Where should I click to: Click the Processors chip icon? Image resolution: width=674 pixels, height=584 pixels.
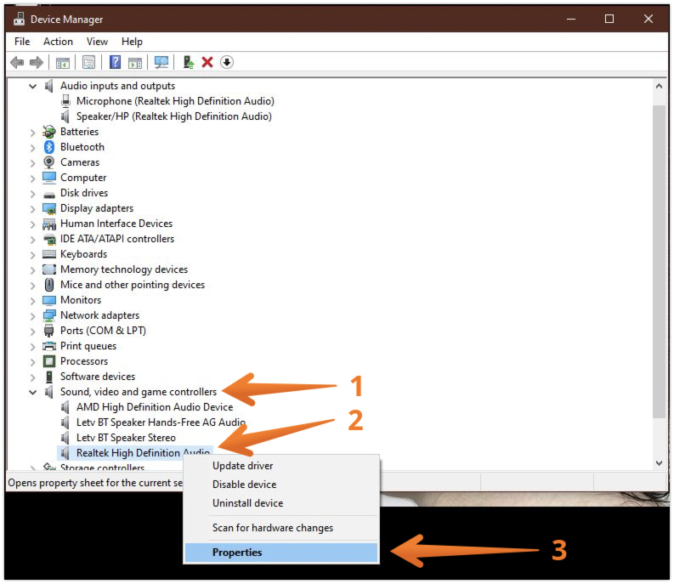tap(49, 361)
